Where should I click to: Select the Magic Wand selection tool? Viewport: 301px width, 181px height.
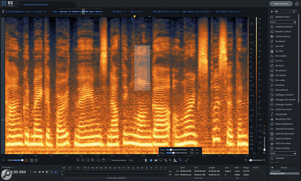[x=170, y=160]
